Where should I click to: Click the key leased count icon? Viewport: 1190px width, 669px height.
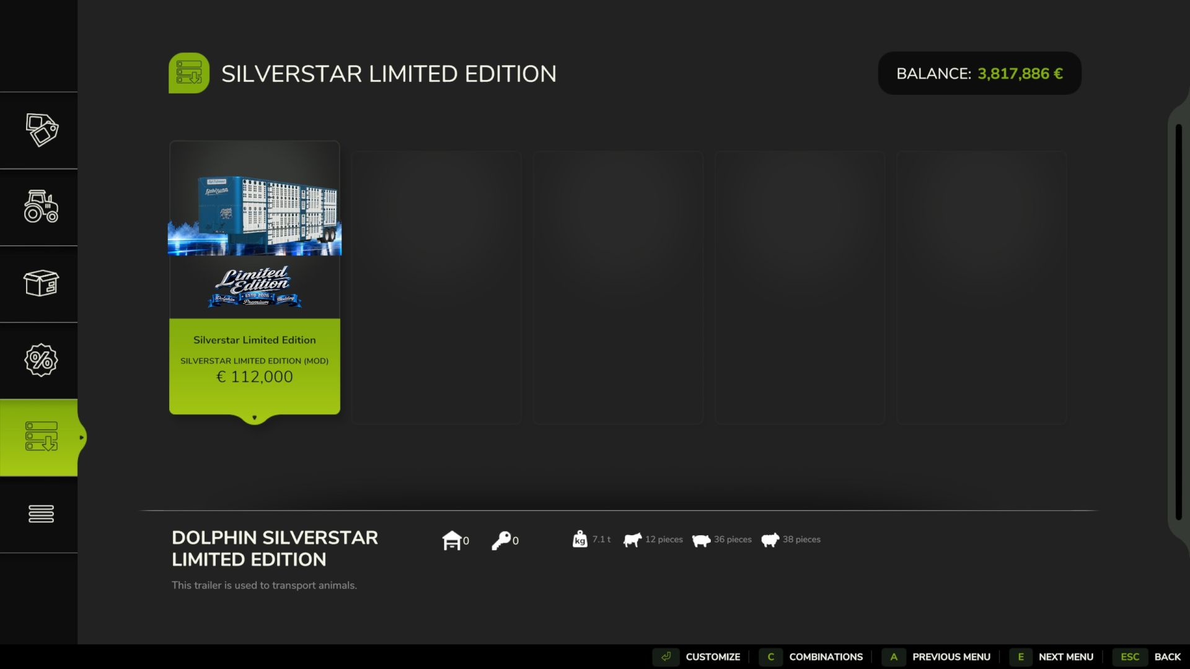tap(501, 540)
